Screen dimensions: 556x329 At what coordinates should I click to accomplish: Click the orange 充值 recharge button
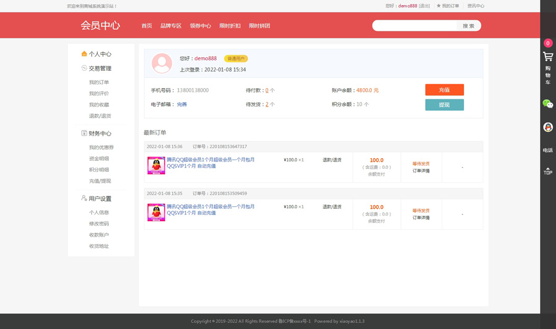point(444,90)
